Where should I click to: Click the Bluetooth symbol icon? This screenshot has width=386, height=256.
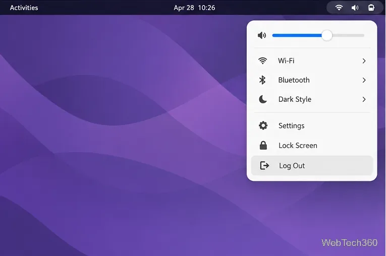pos(262,80)
